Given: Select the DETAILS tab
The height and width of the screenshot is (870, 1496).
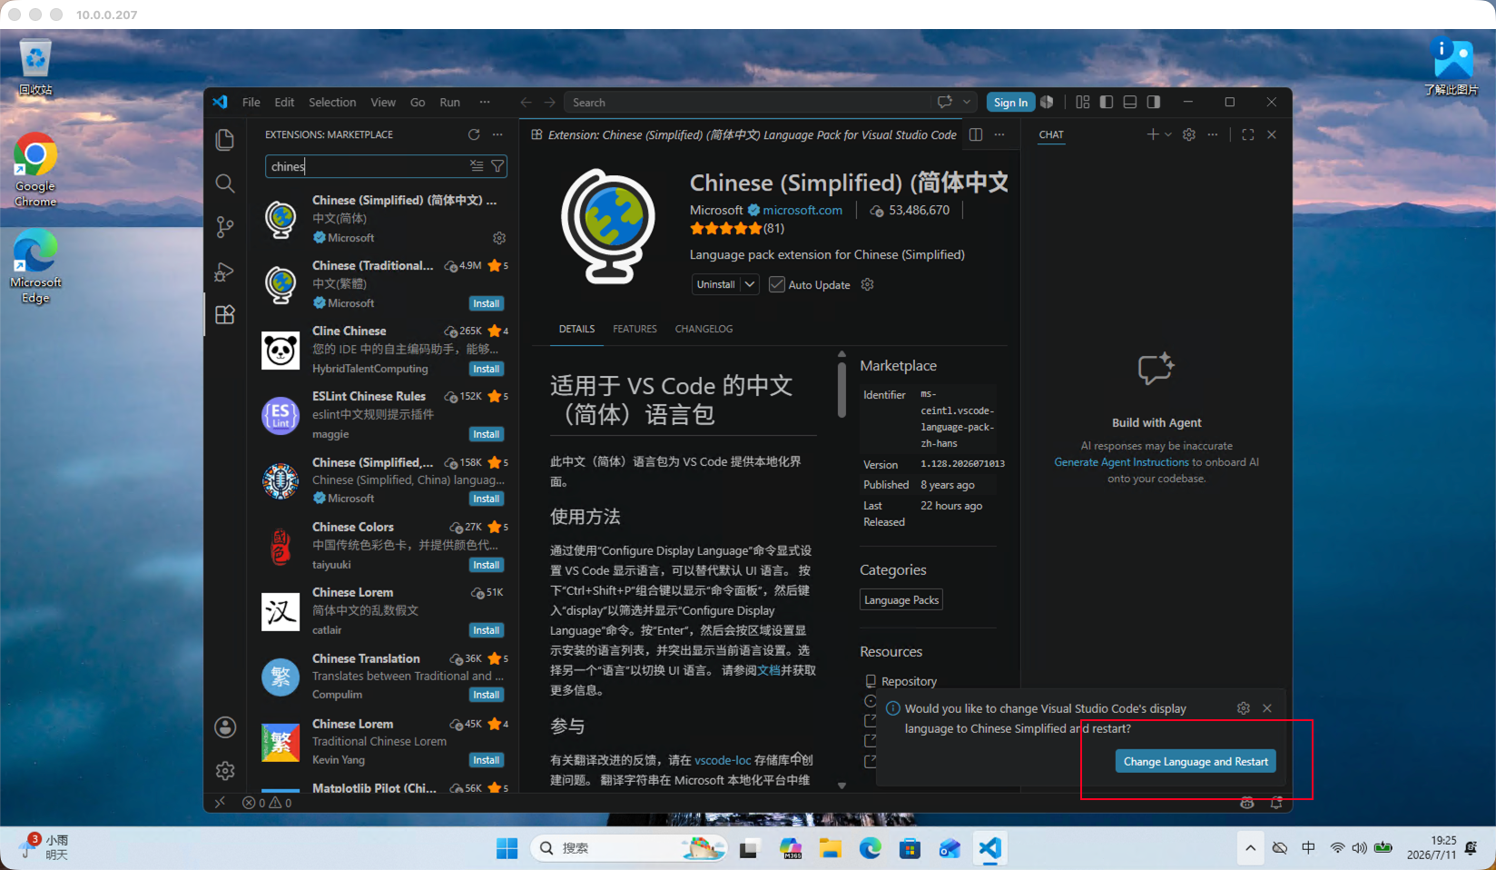Looking at the screenshot, I should [577, 329].
